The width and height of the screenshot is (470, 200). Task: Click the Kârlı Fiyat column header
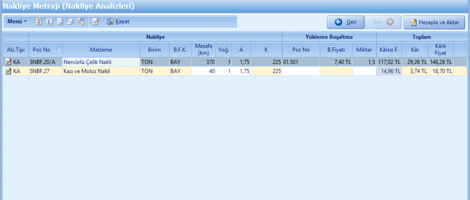[x=440, y=49]
